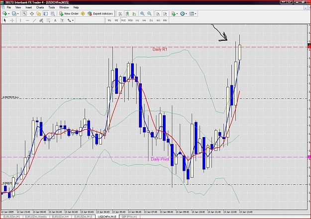311x219 pixels.
Task: Switch to H4 timeframe
Action: pos(144,20)
